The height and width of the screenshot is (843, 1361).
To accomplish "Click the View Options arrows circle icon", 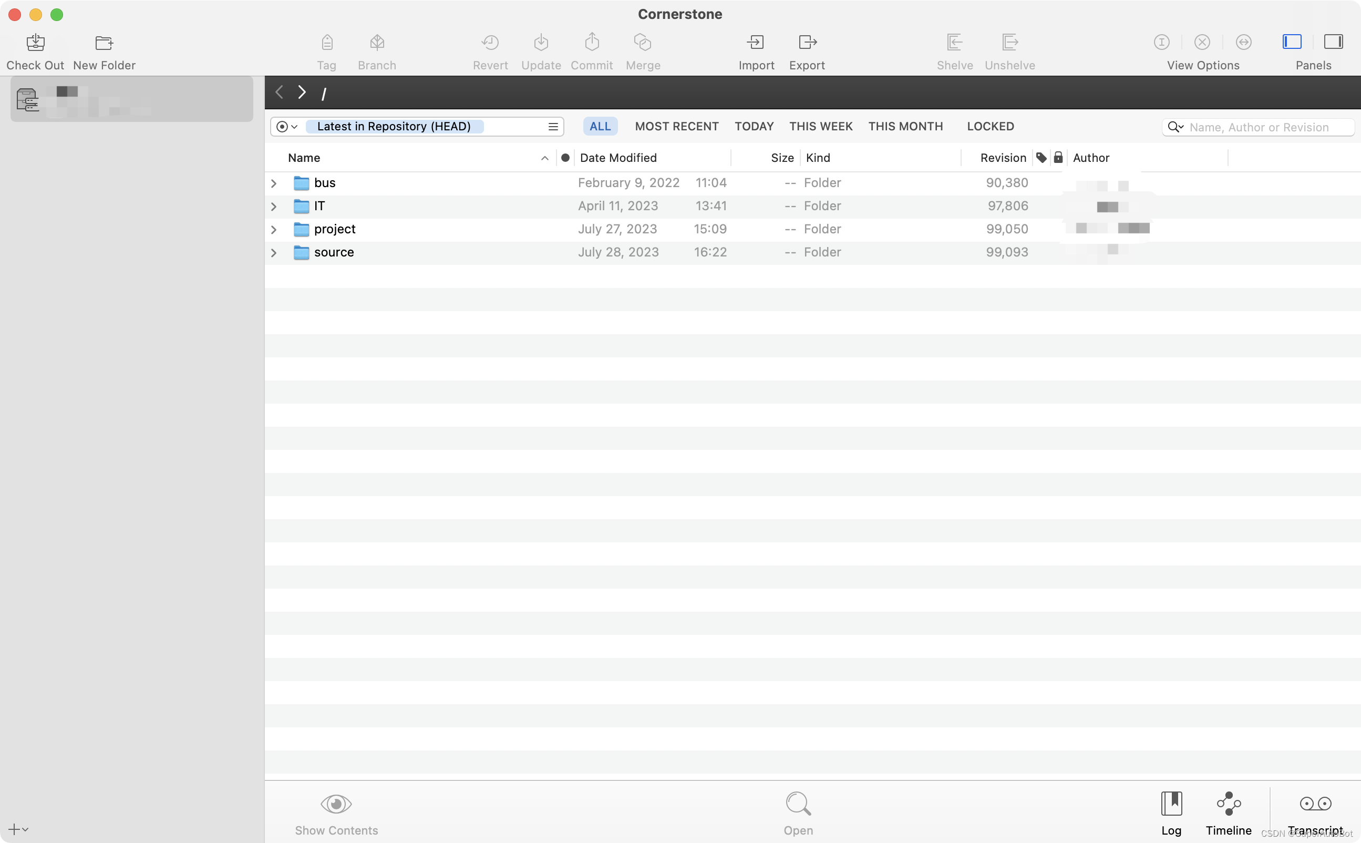I will click(1243, 43).
